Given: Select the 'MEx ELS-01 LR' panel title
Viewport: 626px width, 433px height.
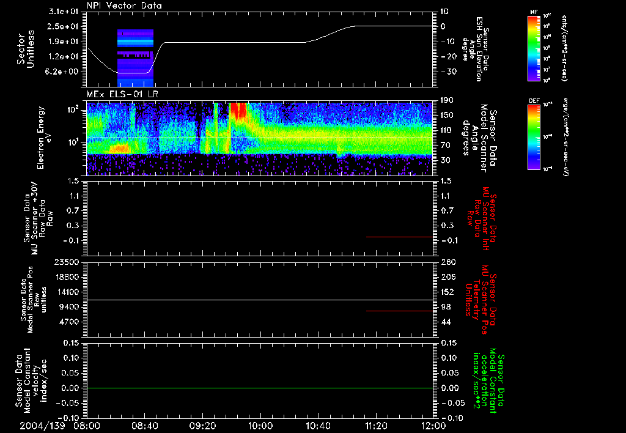Looking at the screenshot, I should click(x=122, y=94).
